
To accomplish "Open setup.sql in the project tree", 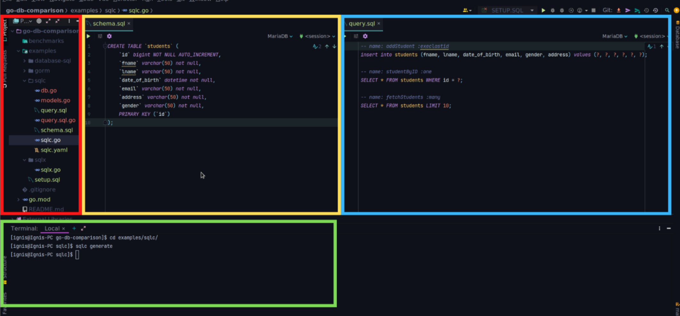I will pos(47,179).
